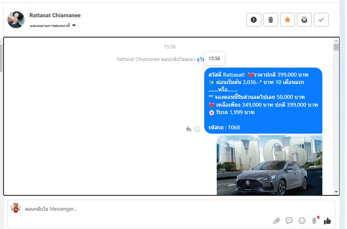Delete conversation using trash icon
347x229 pixels.
pos(270,20)
